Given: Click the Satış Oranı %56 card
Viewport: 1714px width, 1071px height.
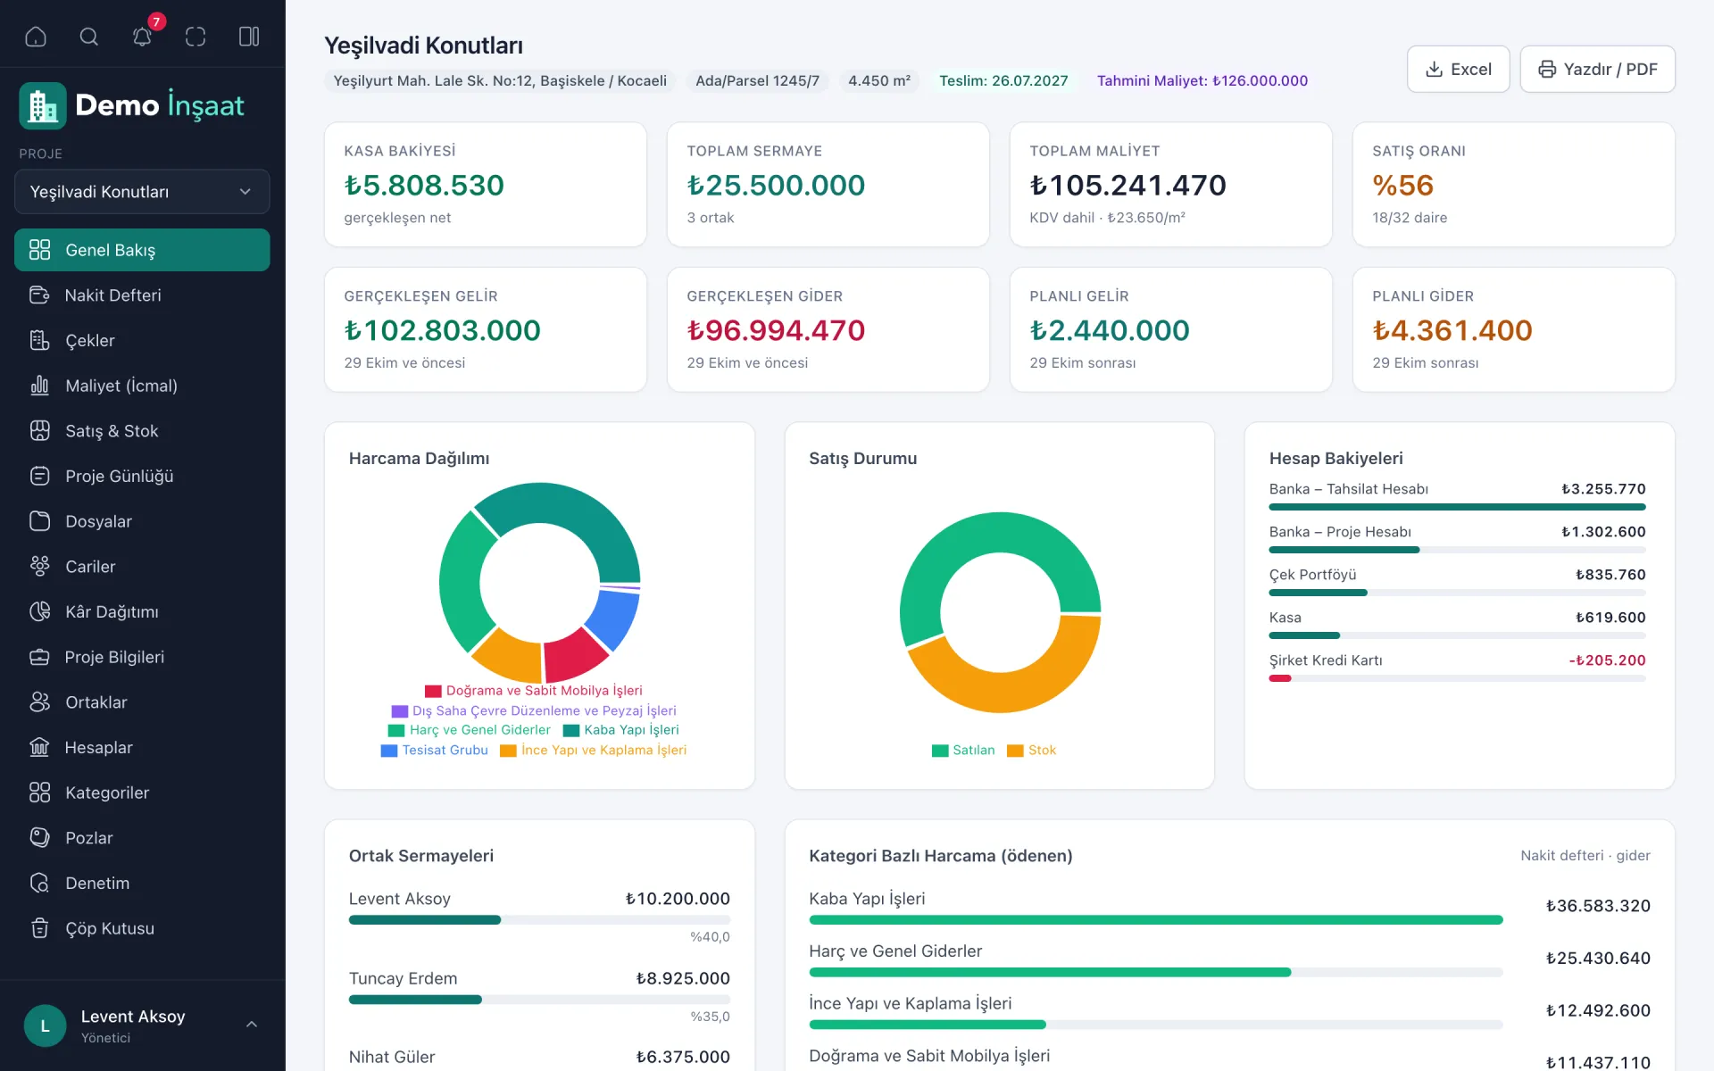Looking at the screenshot, I should 1513,185.
